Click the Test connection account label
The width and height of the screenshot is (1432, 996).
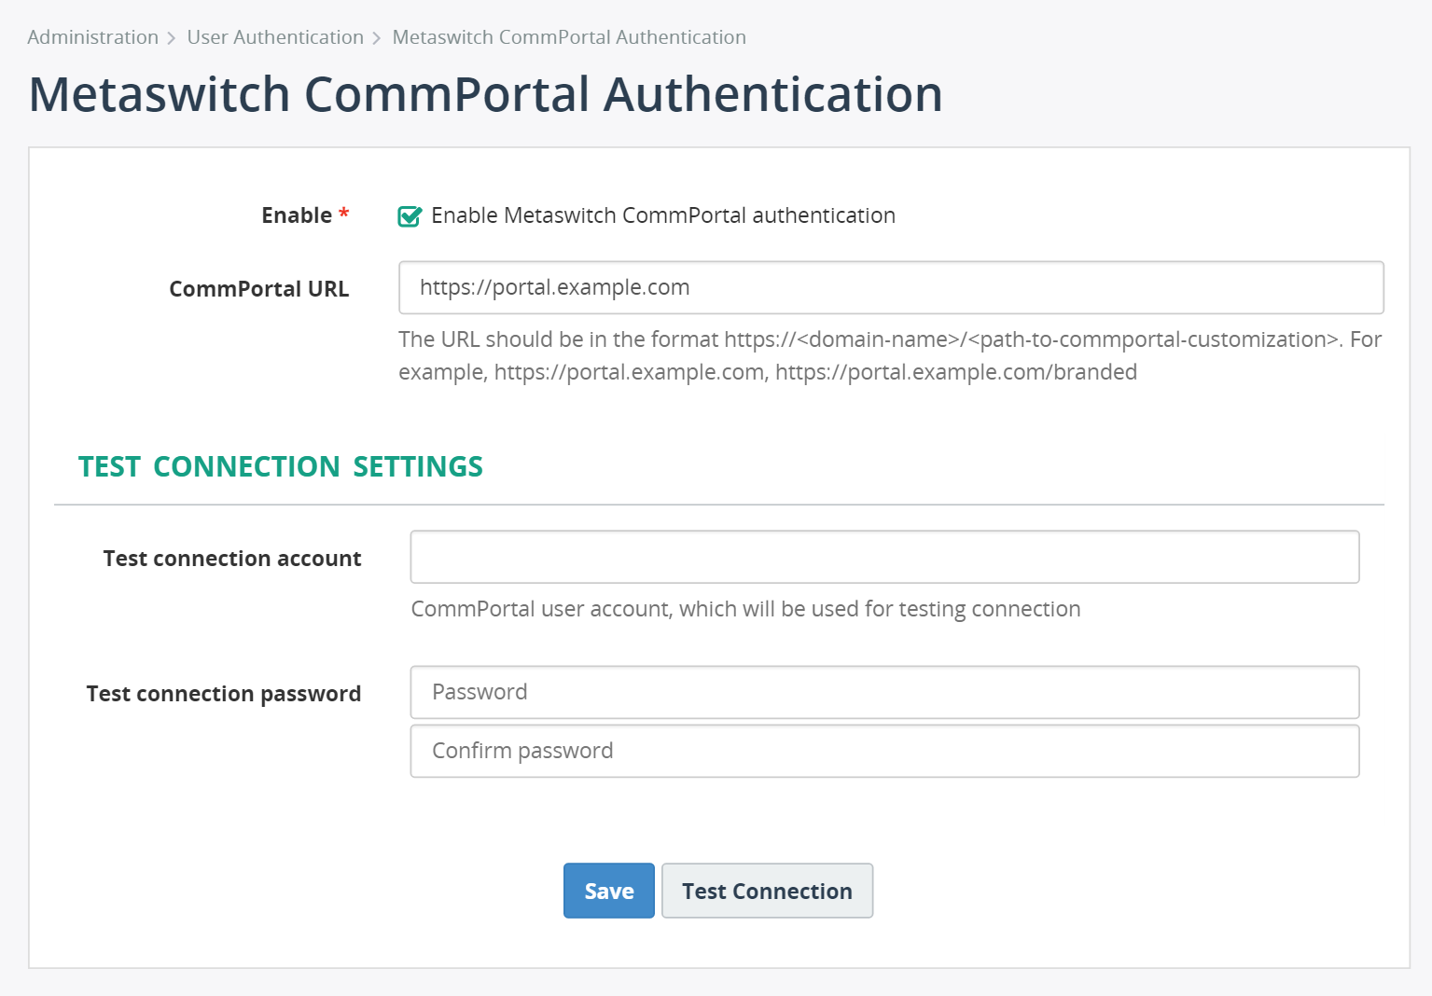click(x=232, y=559)
